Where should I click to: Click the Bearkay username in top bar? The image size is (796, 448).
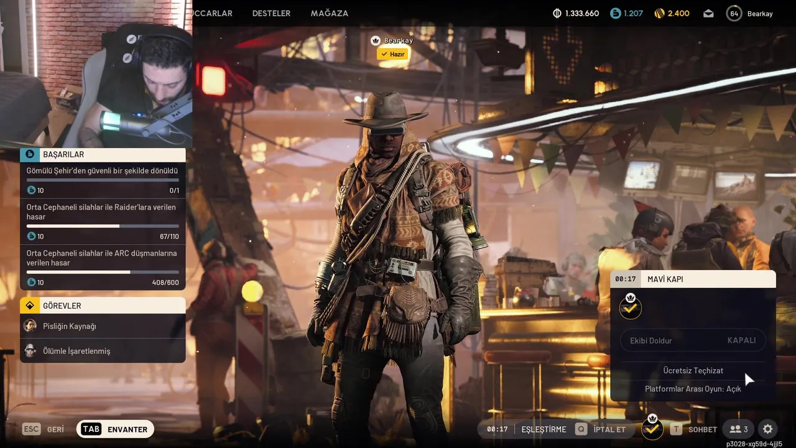pyautogui.click(x=760, y=13)
